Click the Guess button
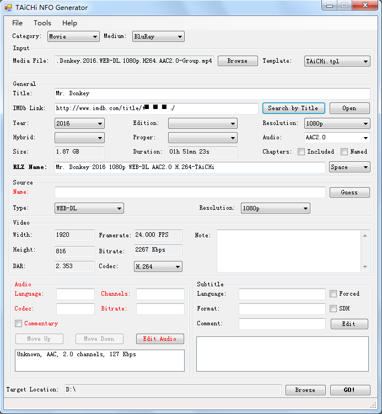Screen dimensions: 382x414 click(x=349, y=193)
